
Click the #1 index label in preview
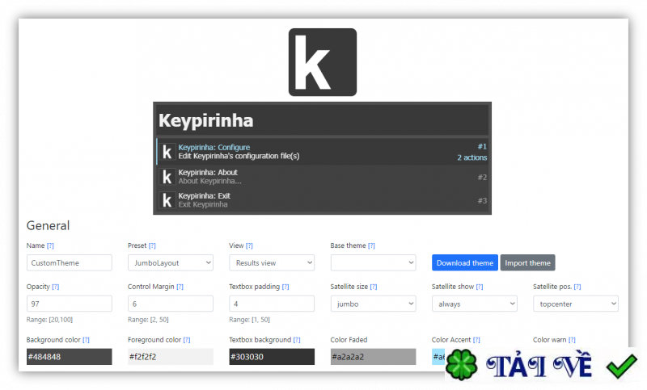(482, 147)
